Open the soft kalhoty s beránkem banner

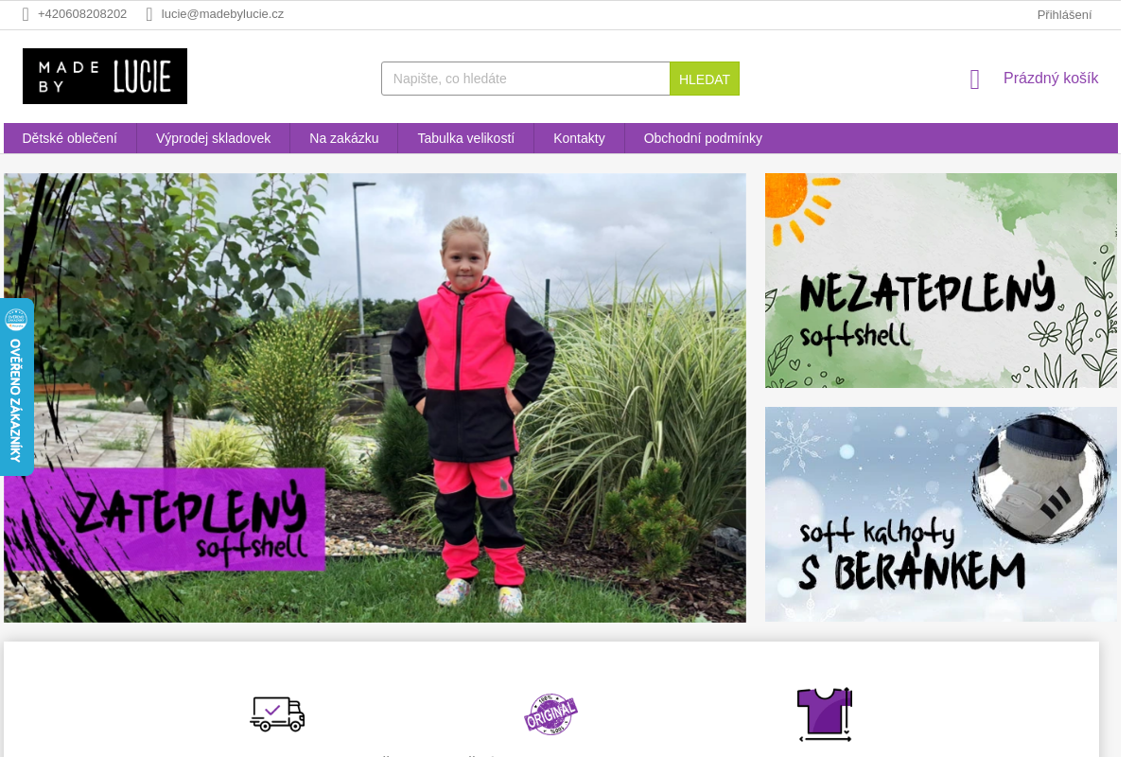(x=941, y=514)
